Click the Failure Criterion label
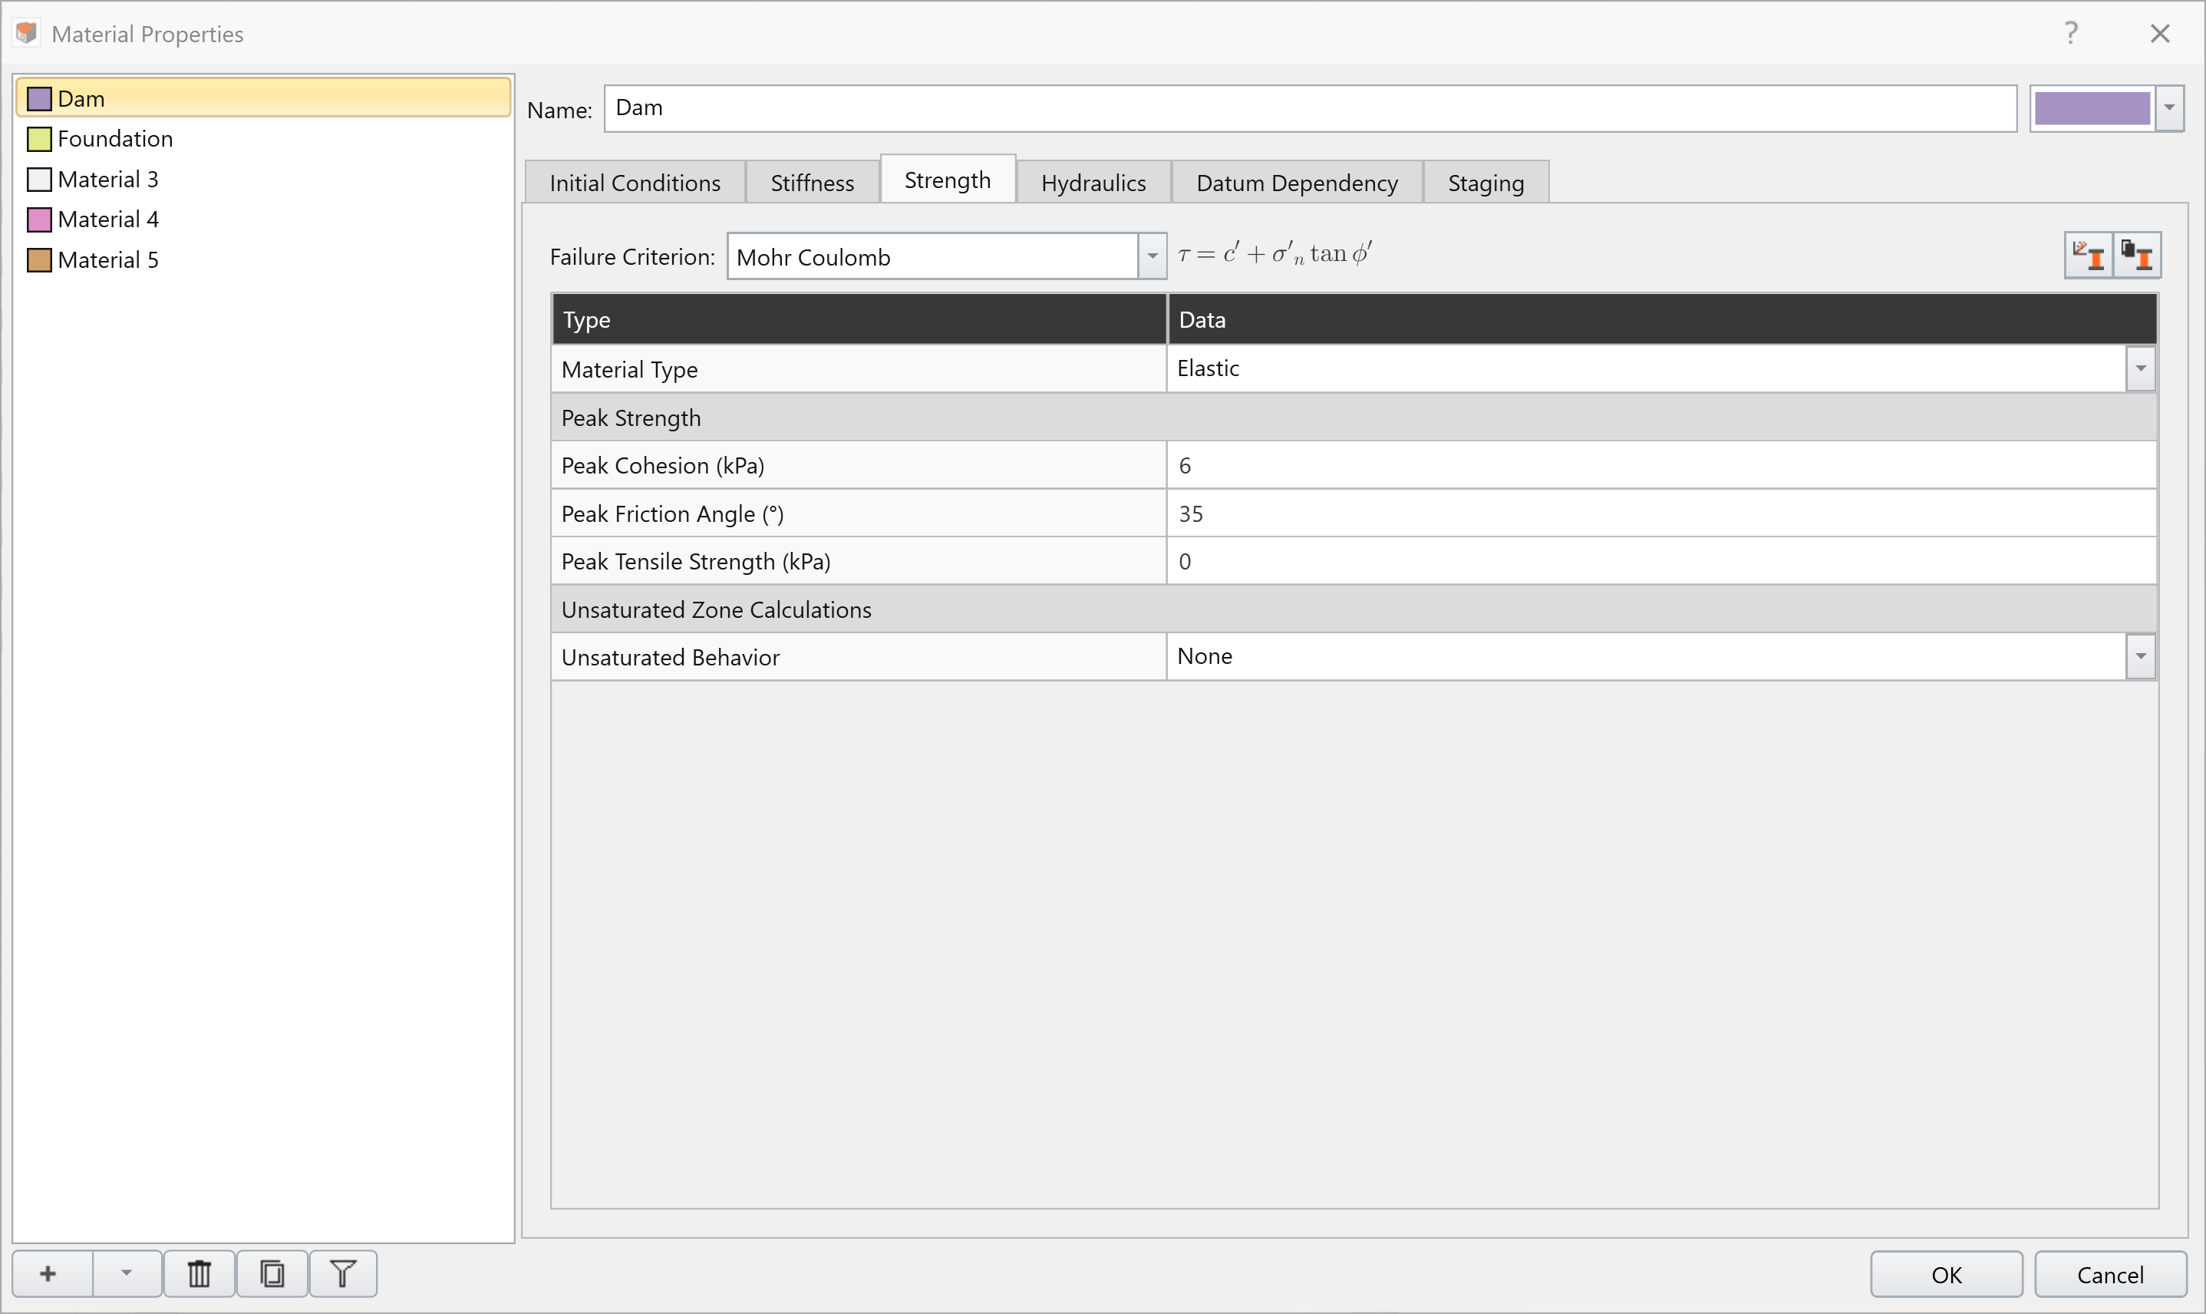 click(632, 257)
